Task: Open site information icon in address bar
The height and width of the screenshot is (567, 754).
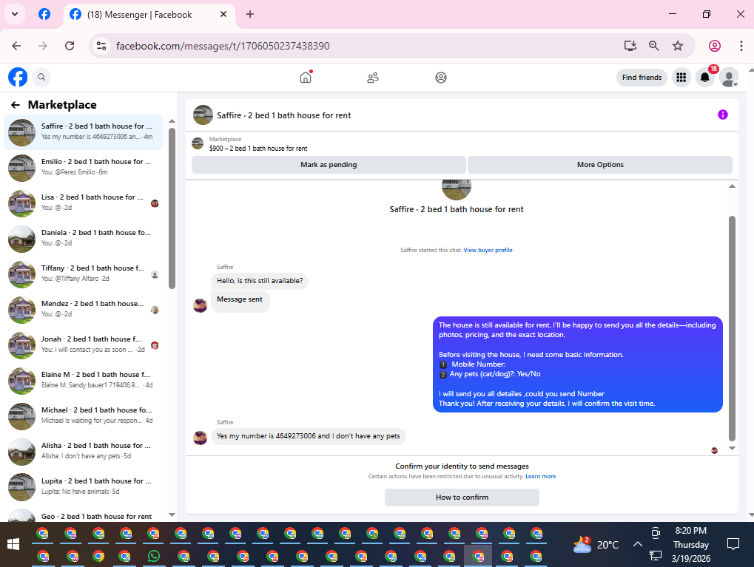Action: coord(101,46)
